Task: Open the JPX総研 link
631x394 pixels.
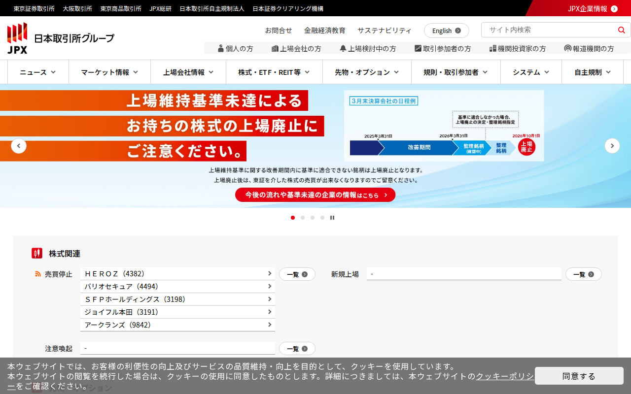Action: click(161, 8)
